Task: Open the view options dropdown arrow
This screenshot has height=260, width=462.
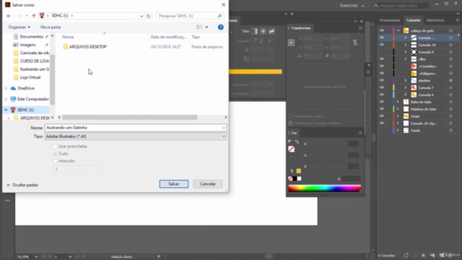Action: [x=207, y=27]
